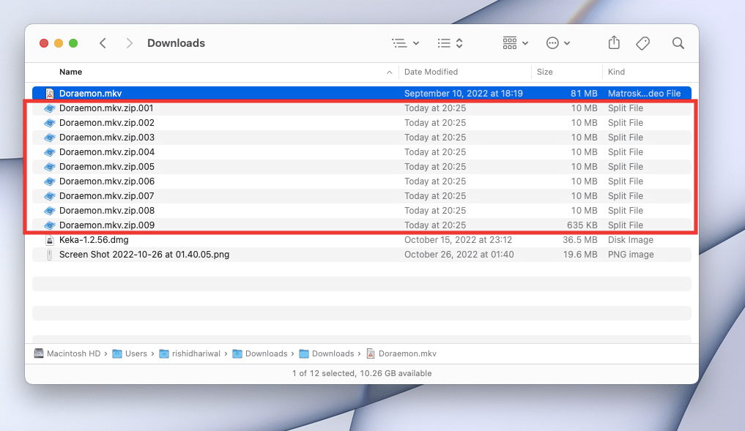The height and width of the screenshot is (431, 745).
Task: Sort by the Name column header
Action: [71, 72]
